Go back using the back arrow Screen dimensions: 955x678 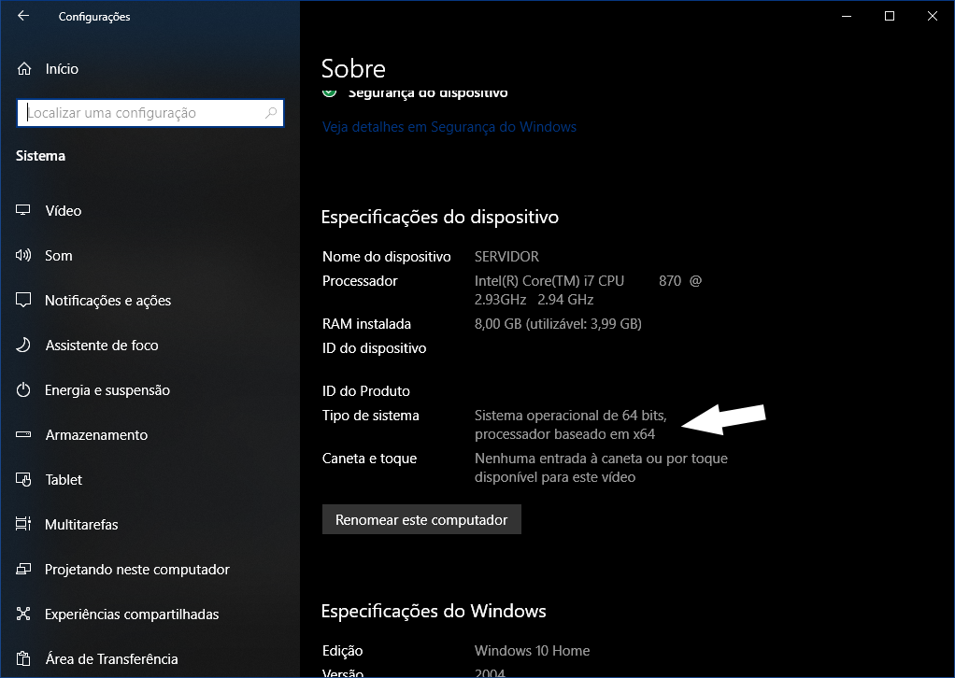[23, 16]
